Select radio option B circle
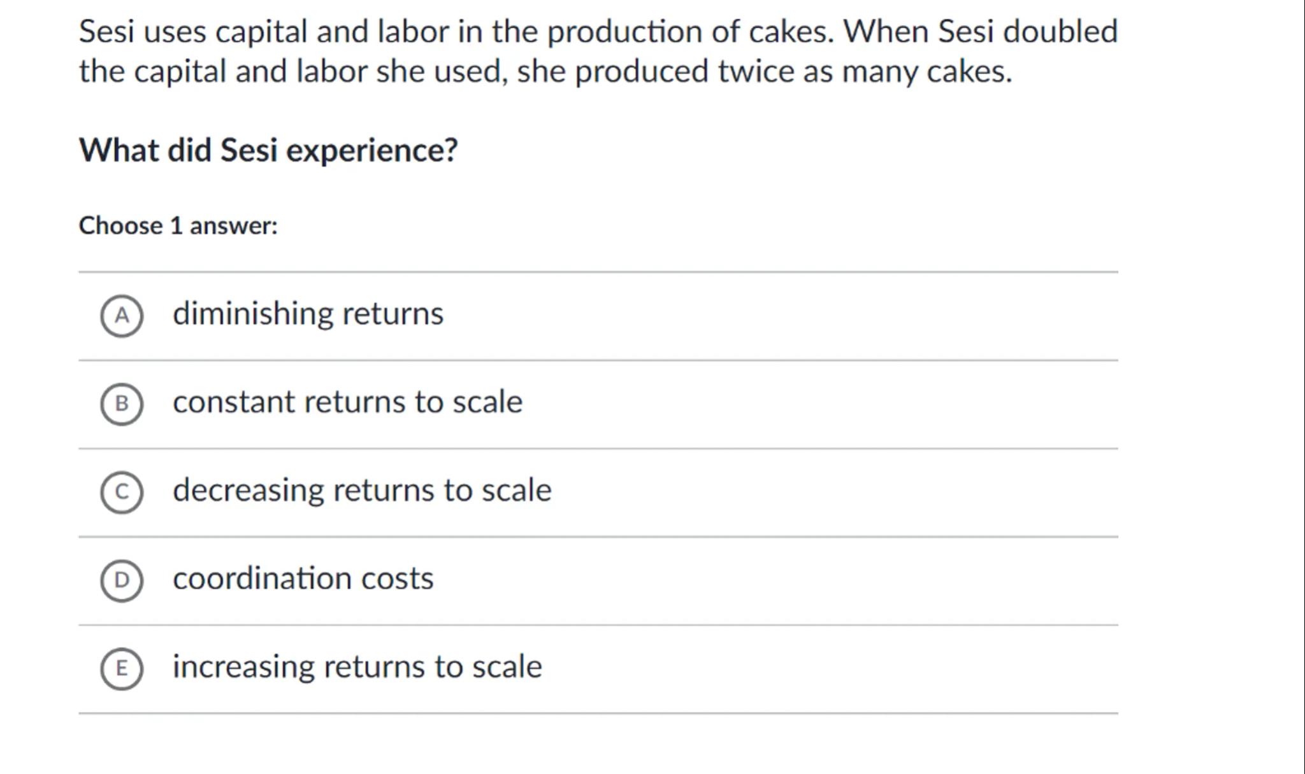This screenshot has width=1305, height=774. pyautogui.click(x=122, y=404)
